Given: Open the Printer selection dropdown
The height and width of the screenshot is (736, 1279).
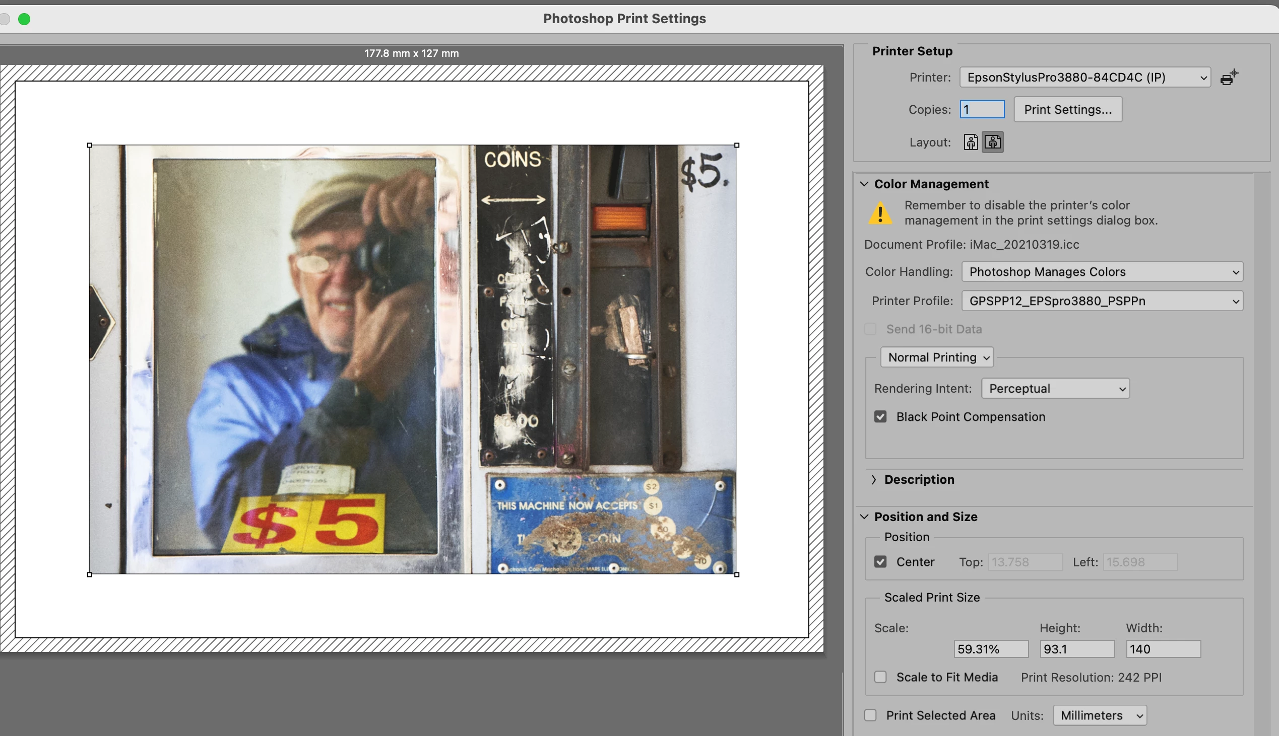Looking at the screenshot, I should pyautogui.click(x=1084, y=78).
